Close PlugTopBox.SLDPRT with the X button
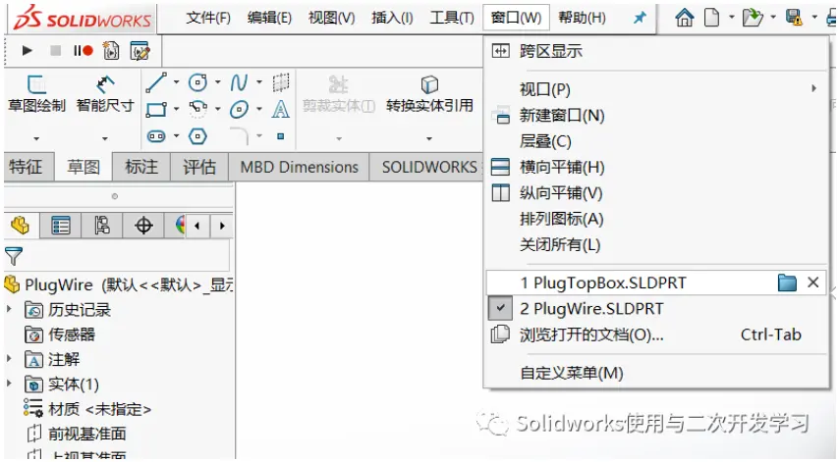Image resolution: width=838 pixels, height=462 pixels. (x=812, y=282)
